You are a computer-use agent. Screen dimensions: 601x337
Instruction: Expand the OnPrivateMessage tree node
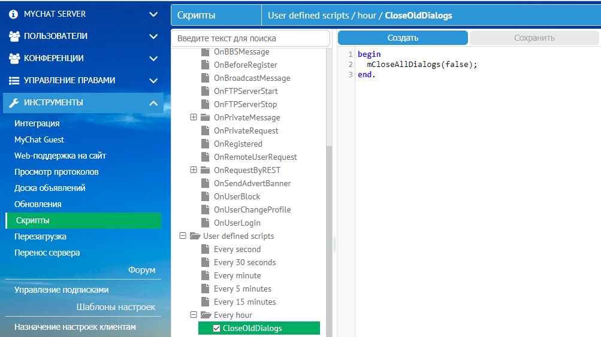tap(194, 117)
